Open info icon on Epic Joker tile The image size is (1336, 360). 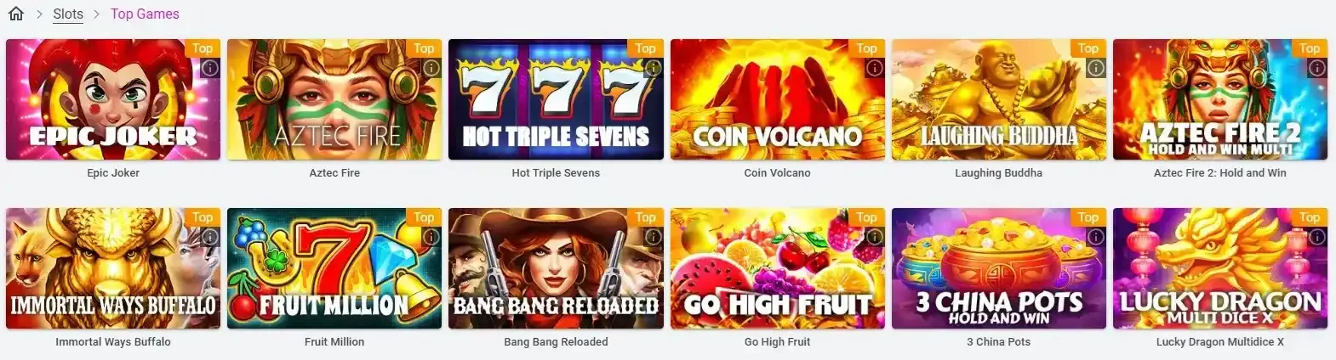[210, 68]
